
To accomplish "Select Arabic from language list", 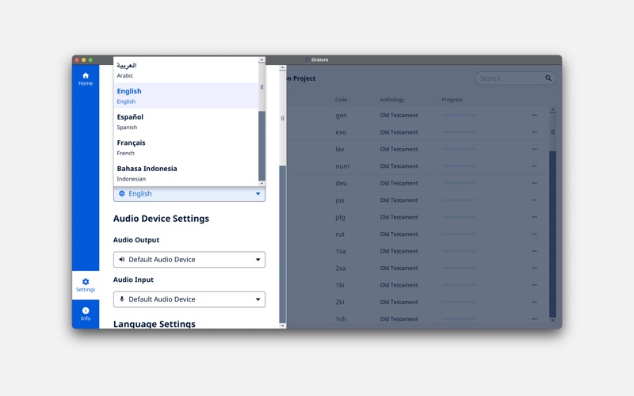I will pyautogui.click(x=186, y=70).
